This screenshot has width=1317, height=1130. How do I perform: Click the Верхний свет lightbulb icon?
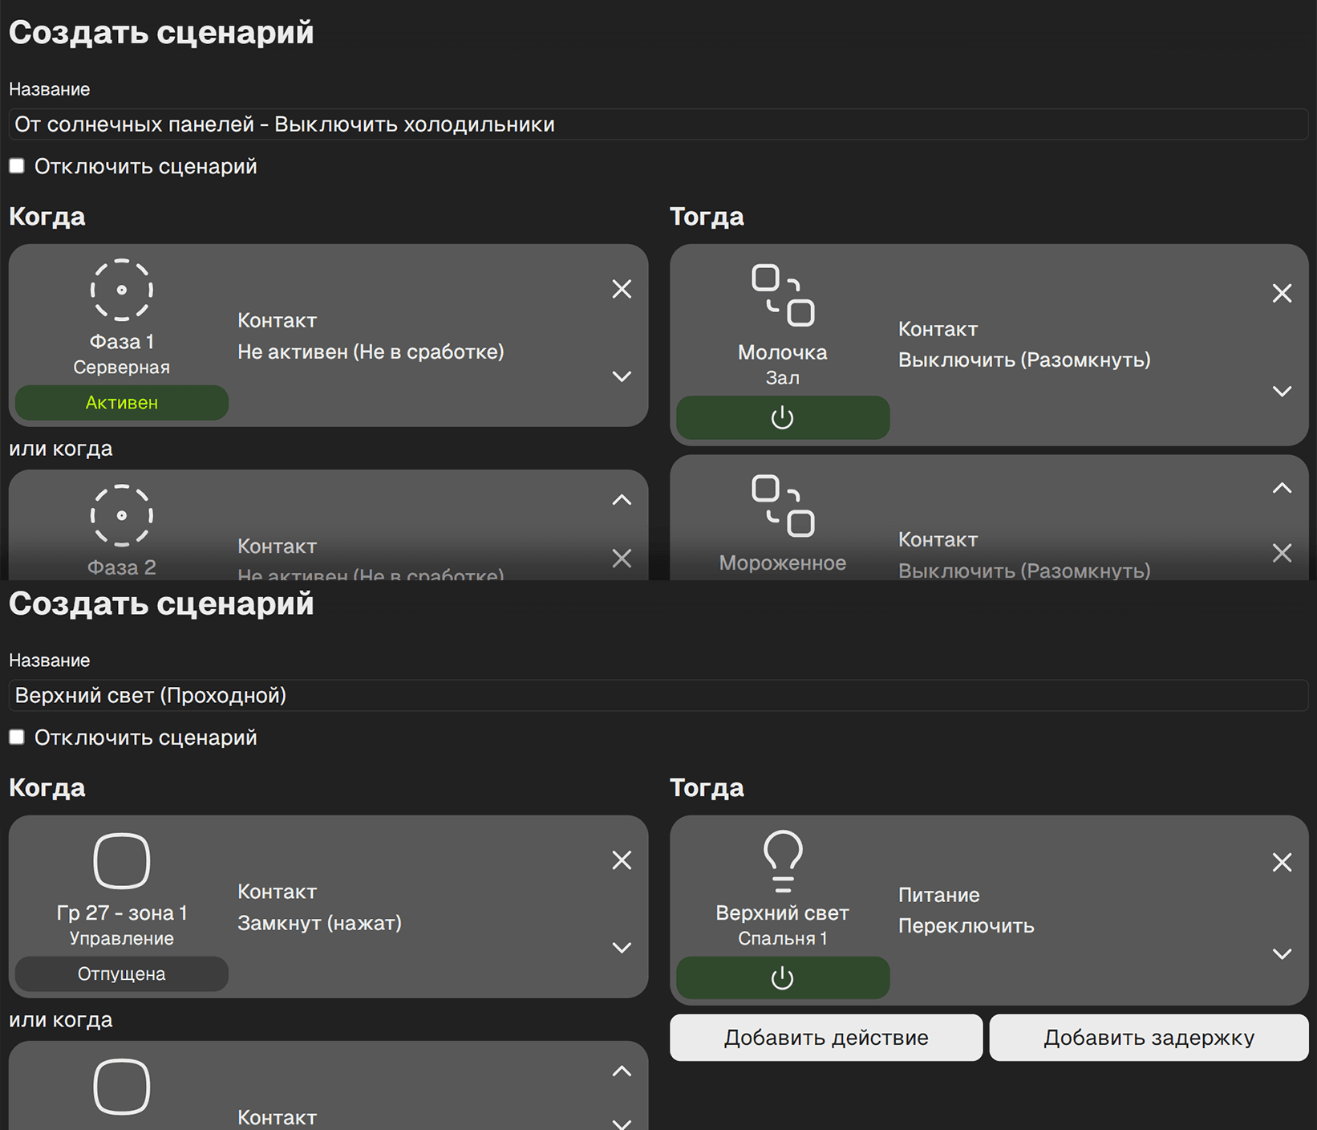[x=782, y=862]
